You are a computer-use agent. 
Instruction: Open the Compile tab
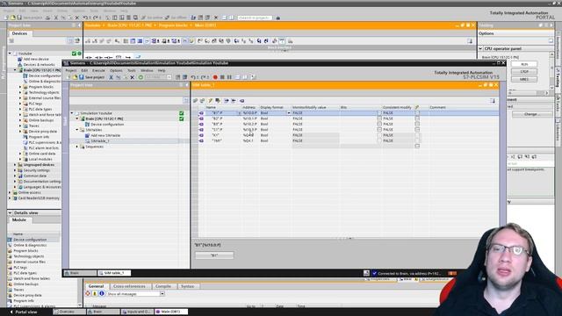pyautogui.click(x=163, y=286)
